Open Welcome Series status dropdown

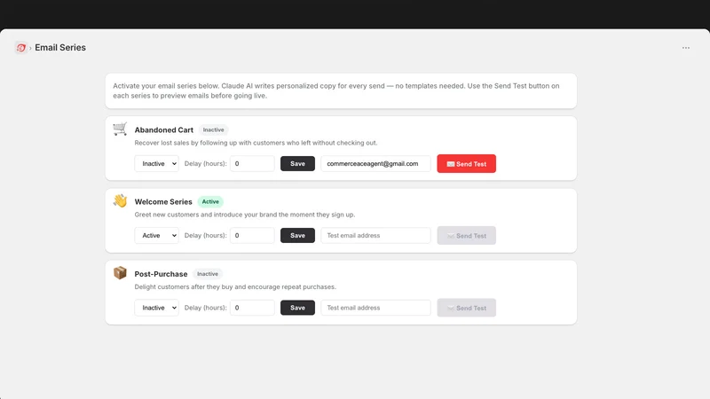[157, 235]
